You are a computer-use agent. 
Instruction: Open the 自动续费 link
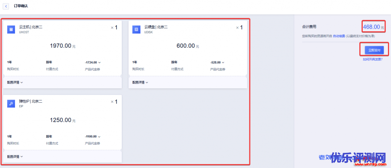[x=339, y=36]
